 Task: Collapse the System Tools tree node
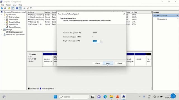coord(2,14)
